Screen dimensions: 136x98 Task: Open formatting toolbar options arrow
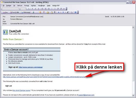(67, 9)
